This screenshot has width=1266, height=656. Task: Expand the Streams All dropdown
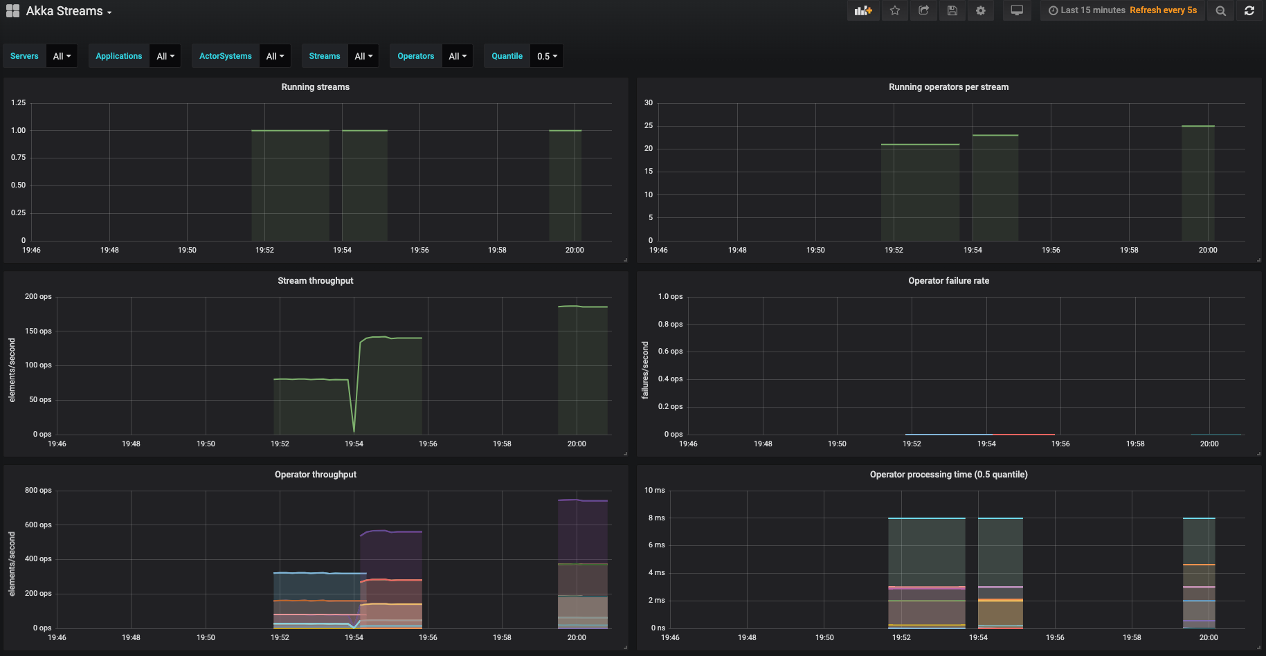[363, 56]
